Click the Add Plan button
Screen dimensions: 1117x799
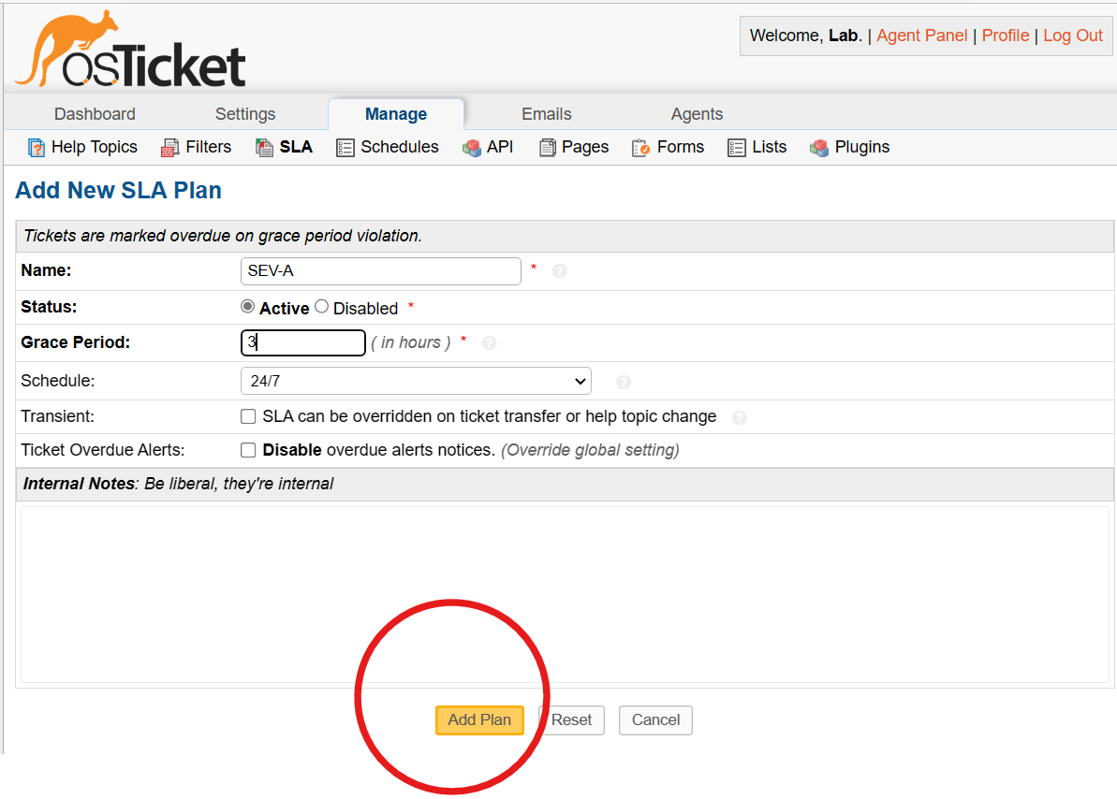[479, 719]
